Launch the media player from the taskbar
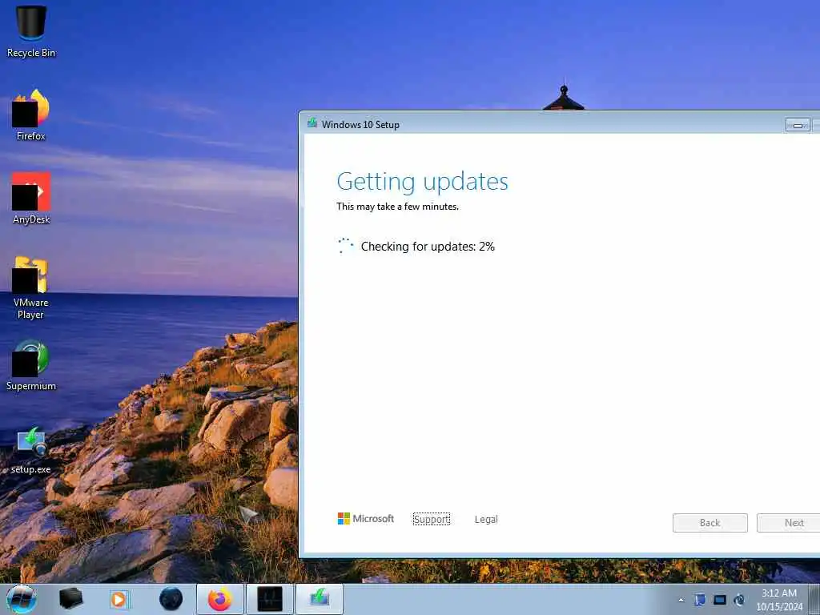Screen dimensions: 820x615 [x=119, y=599]
